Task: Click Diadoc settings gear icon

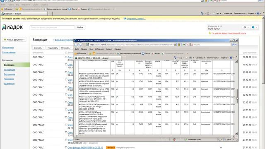Action: click(245, 27)
